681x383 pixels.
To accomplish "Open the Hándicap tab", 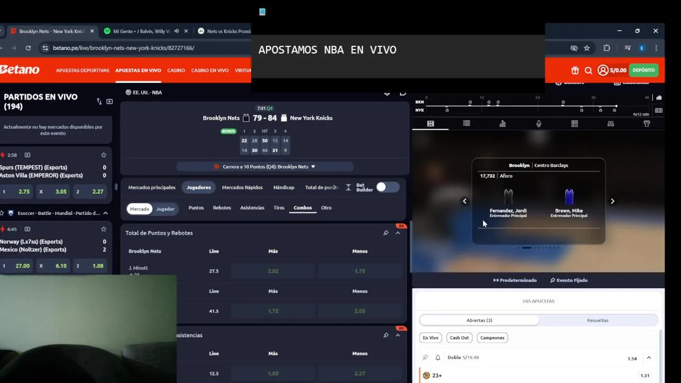I will [284, 187].
